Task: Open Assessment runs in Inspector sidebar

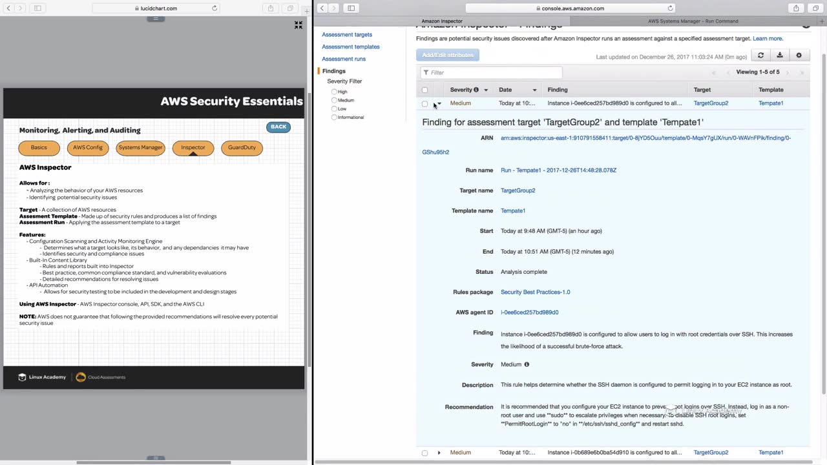Action: tap(344, 59)
